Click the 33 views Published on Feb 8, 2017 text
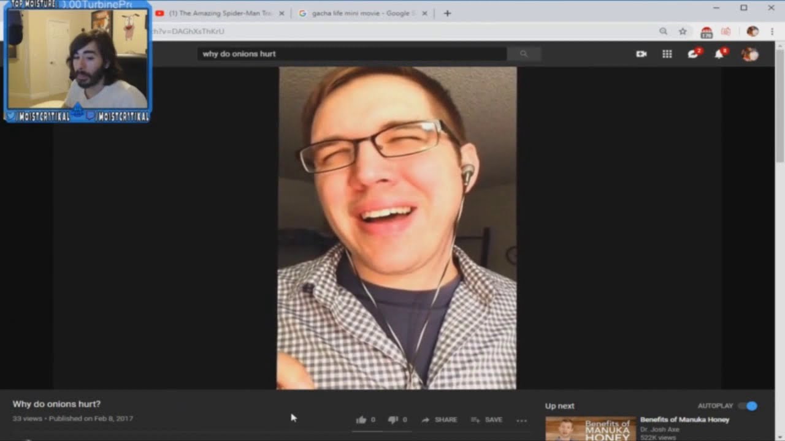The image size is (785, 441). (73, 418)
